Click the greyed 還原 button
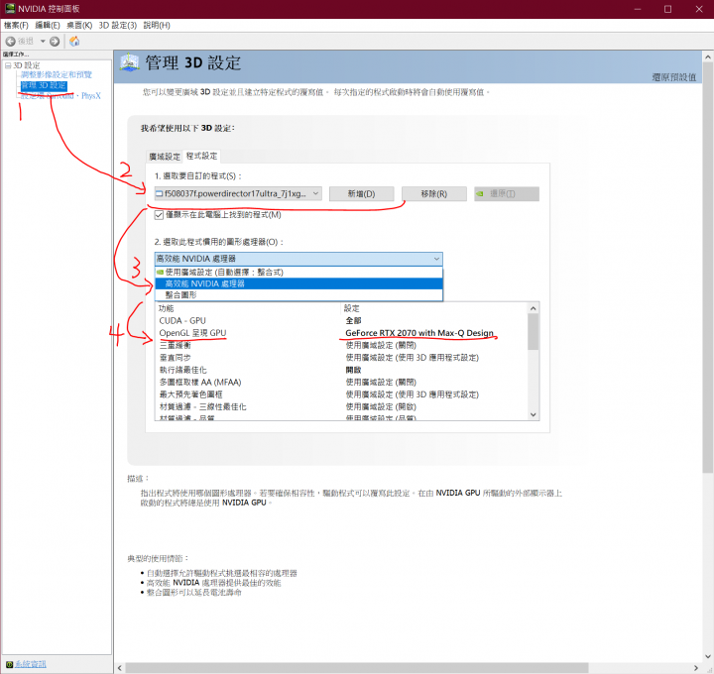This screenshot has width=714, height=674. tap(507, 194)
